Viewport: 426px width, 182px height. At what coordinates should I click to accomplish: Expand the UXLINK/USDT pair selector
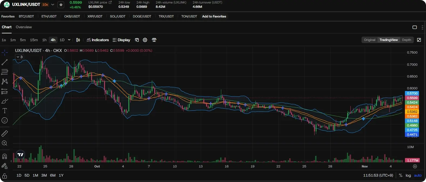(53, 5)
